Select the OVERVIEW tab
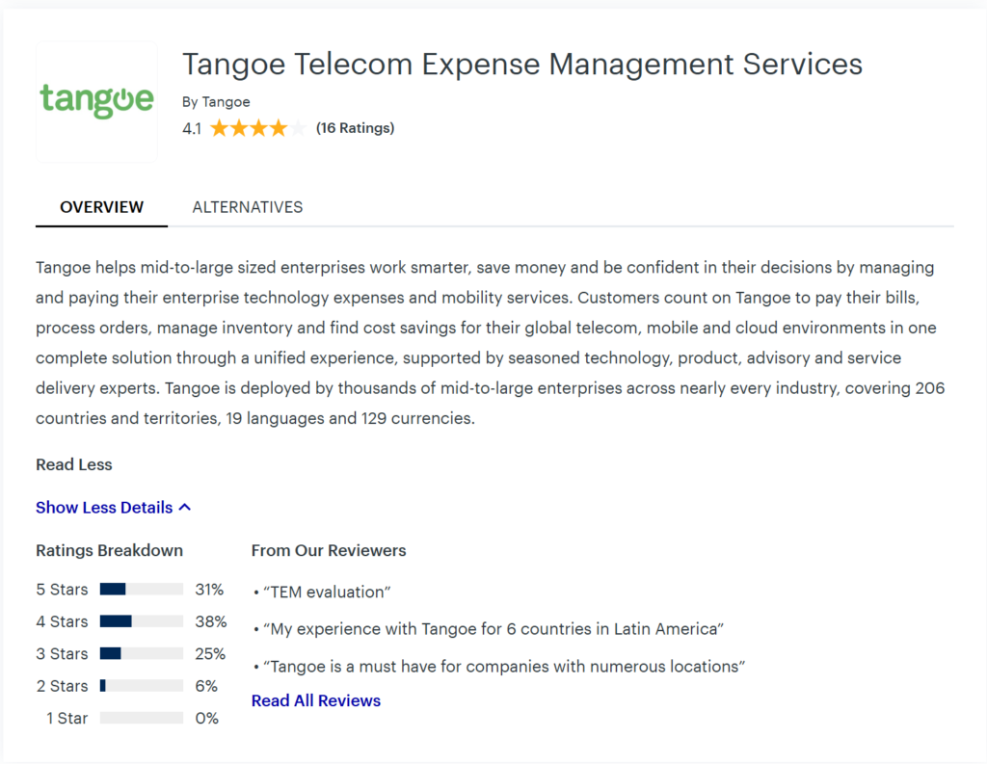The width and height of the screenshot is (987, 764). pos(101,206)
